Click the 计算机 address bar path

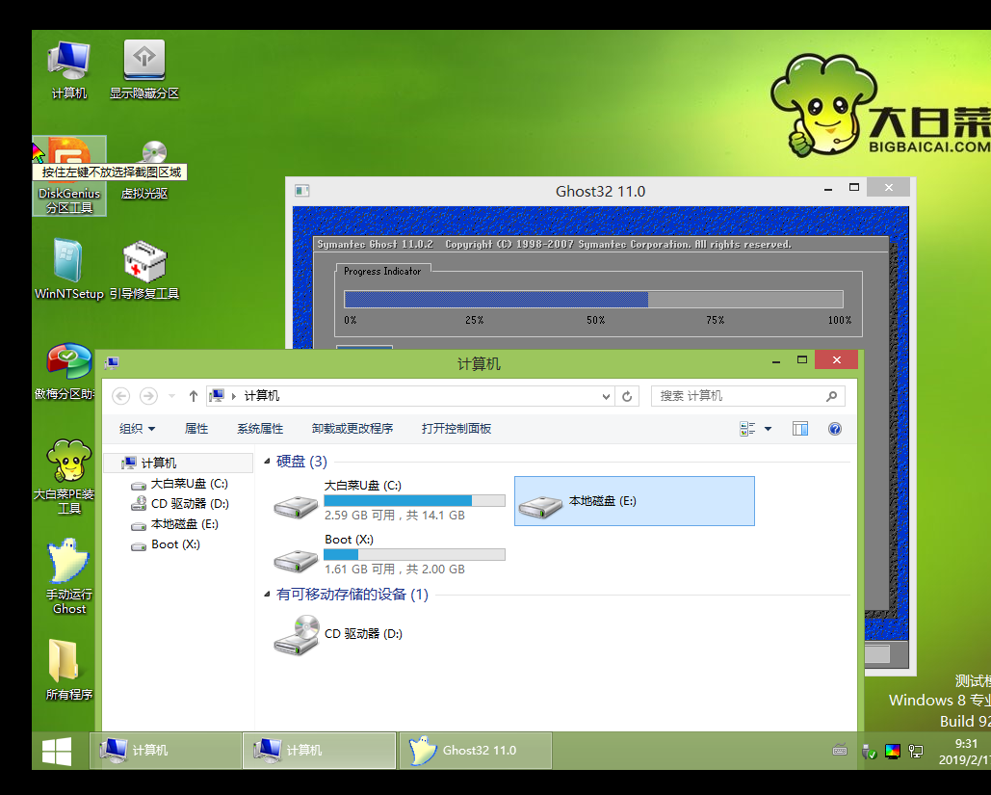262,396
